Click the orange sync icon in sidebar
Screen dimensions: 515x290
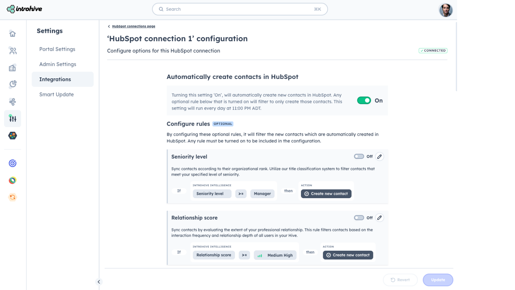click(13, 197)
